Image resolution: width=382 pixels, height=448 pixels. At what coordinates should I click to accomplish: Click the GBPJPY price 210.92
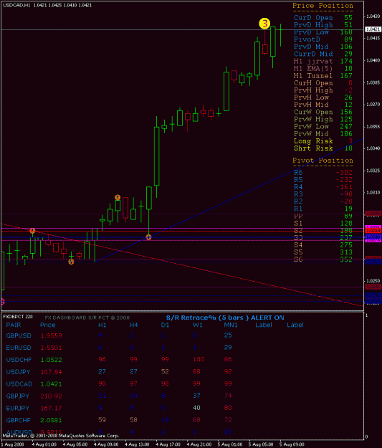click(51, 396)
